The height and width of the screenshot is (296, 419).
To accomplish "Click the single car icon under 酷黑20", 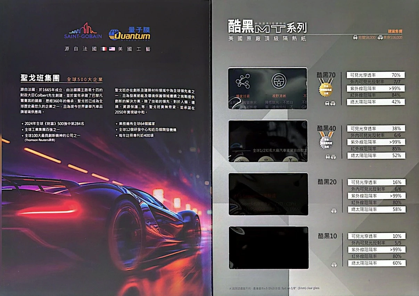I will 334,210.
